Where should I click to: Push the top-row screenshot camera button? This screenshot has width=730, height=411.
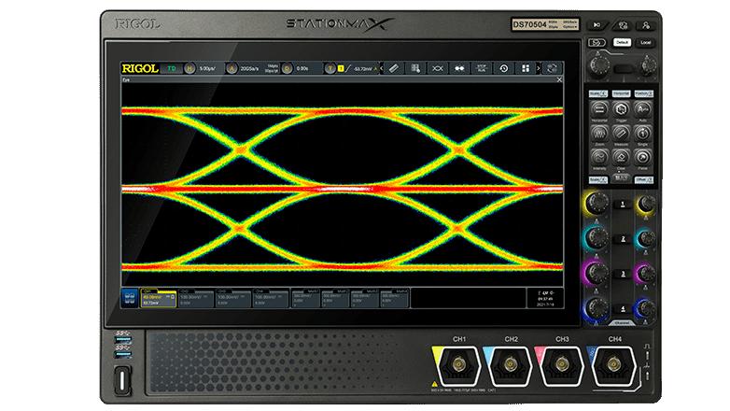click(623, 25)
